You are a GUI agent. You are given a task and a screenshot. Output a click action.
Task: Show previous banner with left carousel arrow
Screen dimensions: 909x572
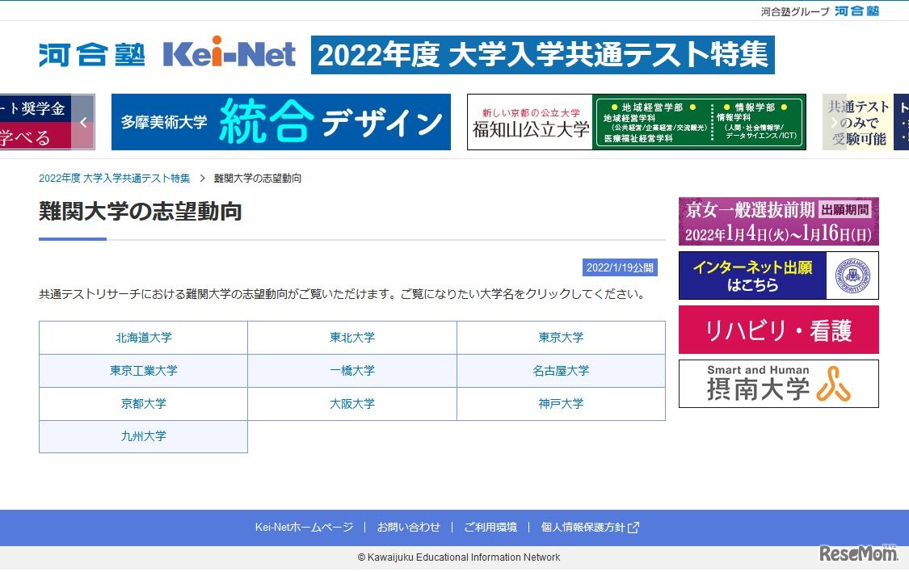point(83,122)
